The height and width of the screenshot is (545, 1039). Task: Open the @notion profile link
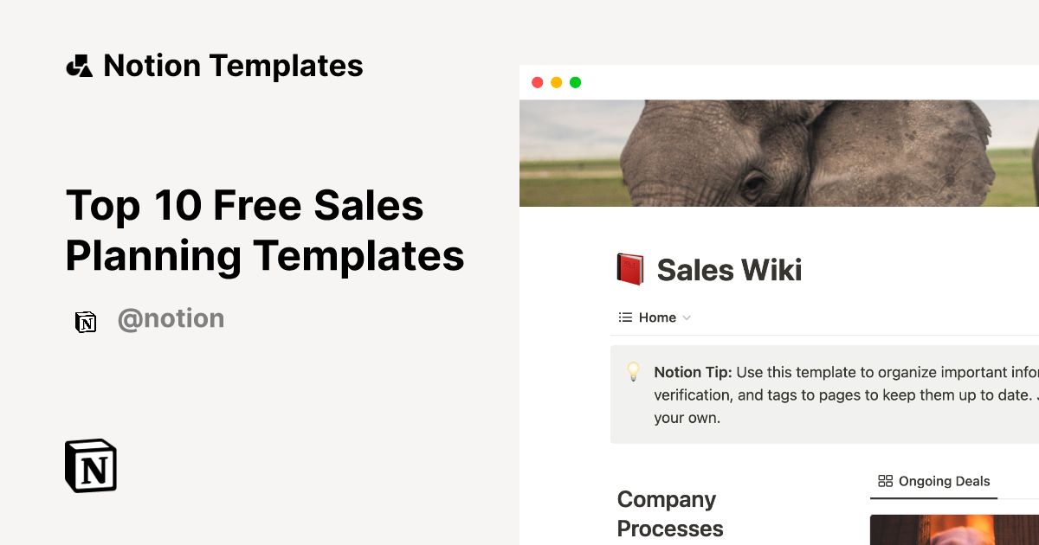pyautogui.click(x=171, y=318)
